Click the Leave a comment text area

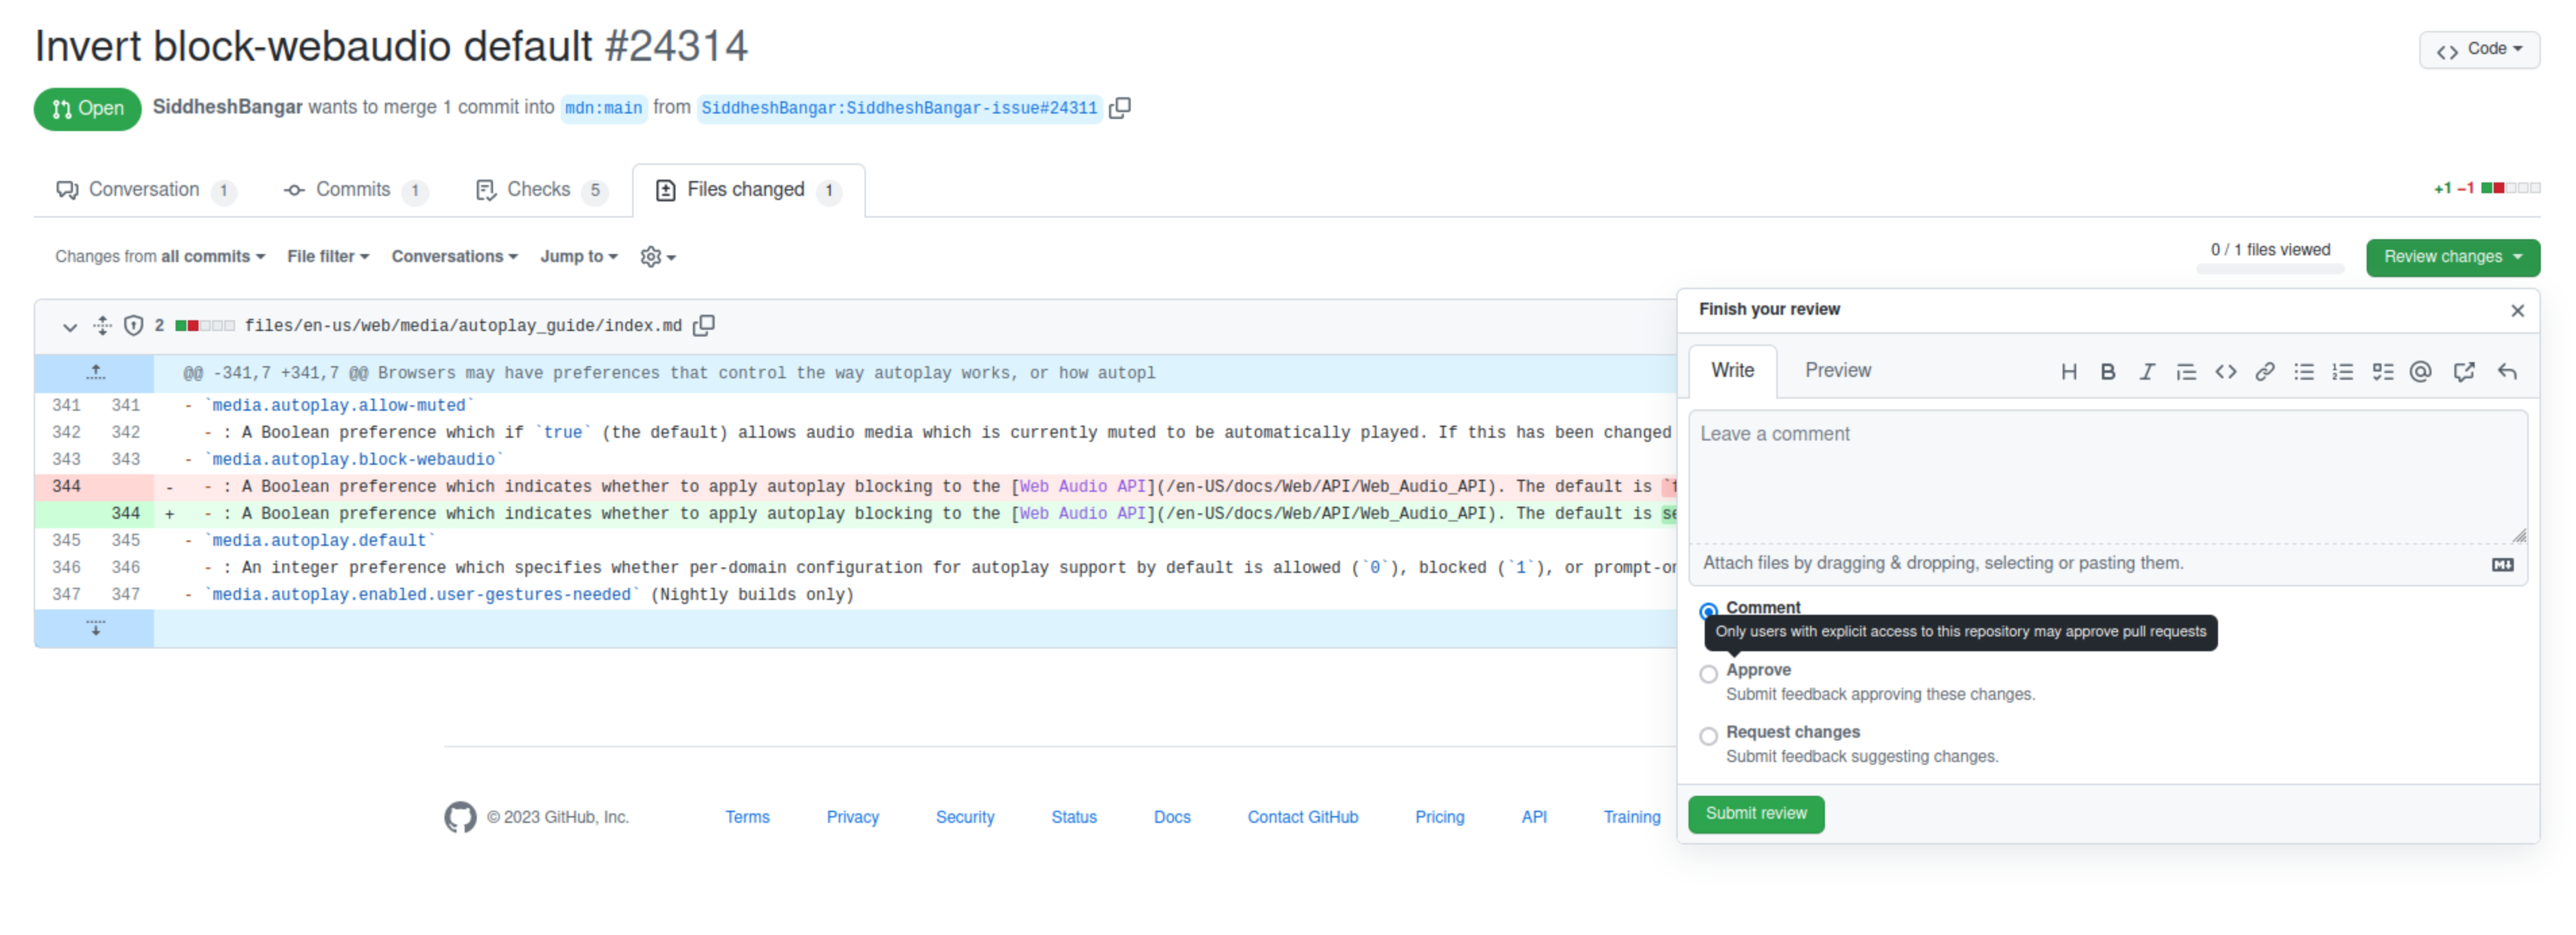2106,476
